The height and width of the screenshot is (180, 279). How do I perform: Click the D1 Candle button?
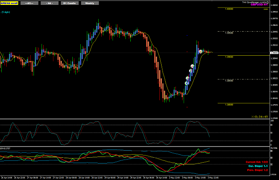click(70, 3)
